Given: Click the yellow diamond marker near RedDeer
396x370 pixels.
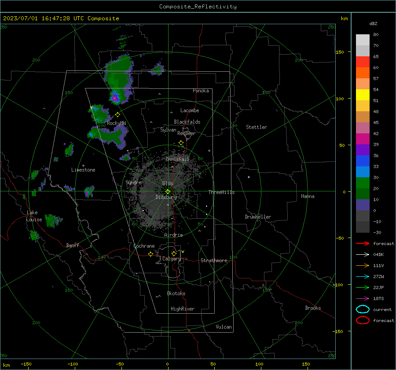Looking at the screenshot, I should click(x=181, y=143).
